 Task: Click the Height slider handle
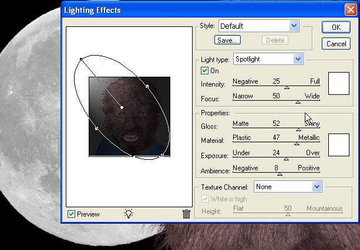pos(288,214)
